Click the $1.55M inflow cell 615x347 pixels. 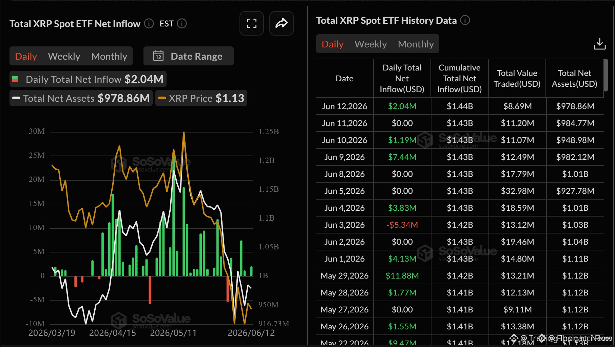[x=402, y=327]
